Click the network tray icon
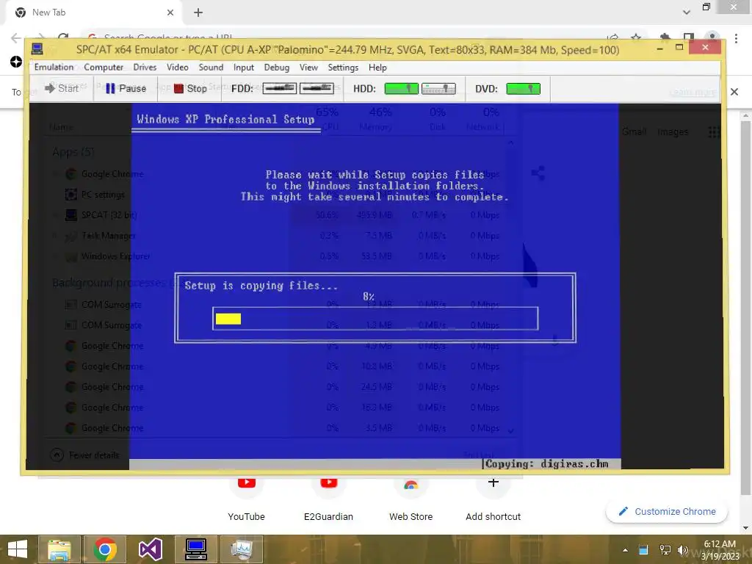Viewport: 752px width, 564px height. point(665,550)
